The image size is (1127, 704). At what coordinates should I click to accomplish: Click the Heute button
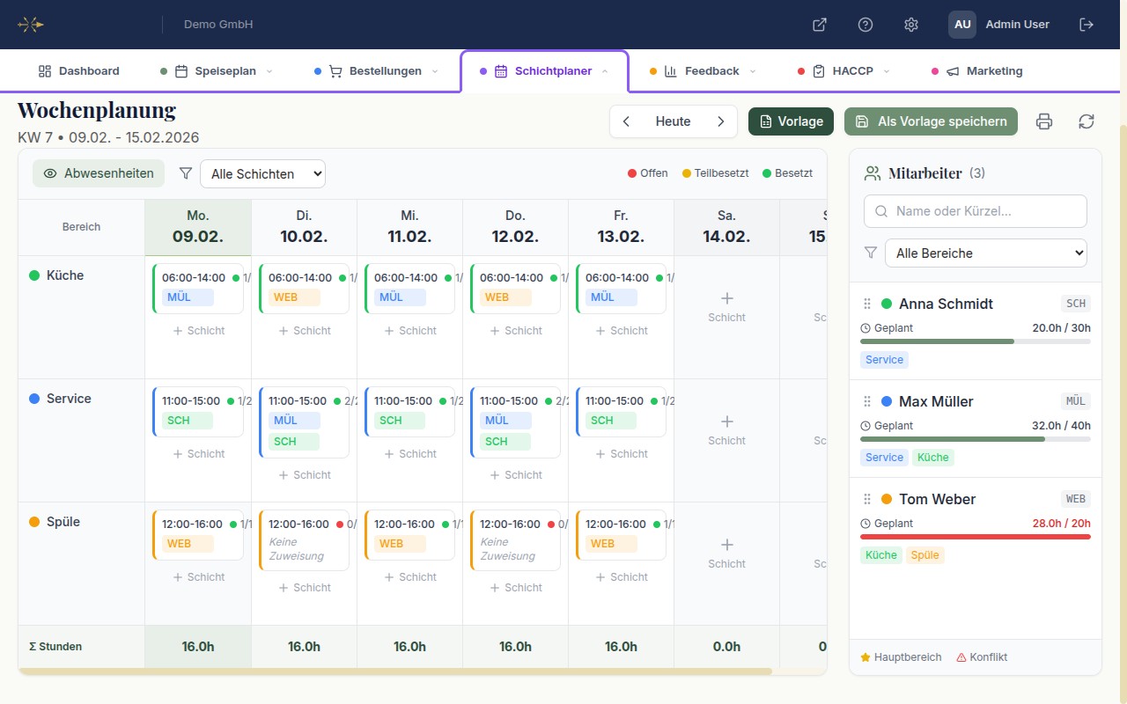tap(673, 121)
